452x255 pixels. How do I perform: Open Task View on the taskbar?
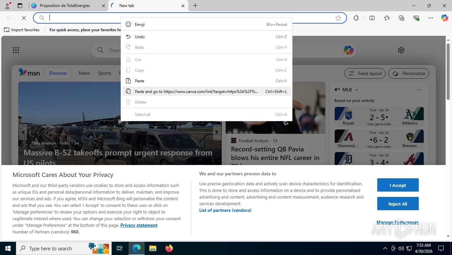pos(120,248)
